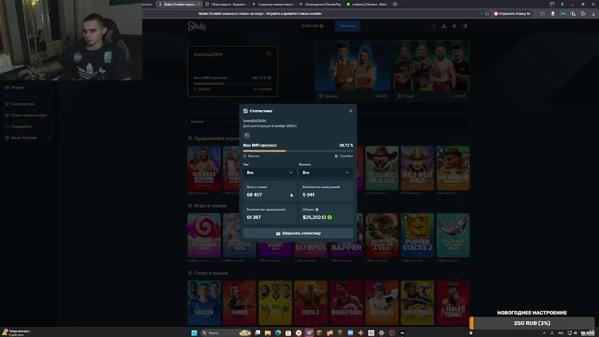Screen dimensions: 599x337
Task: Open the Dota 2 sport tile
Action: tap(311, 302)
